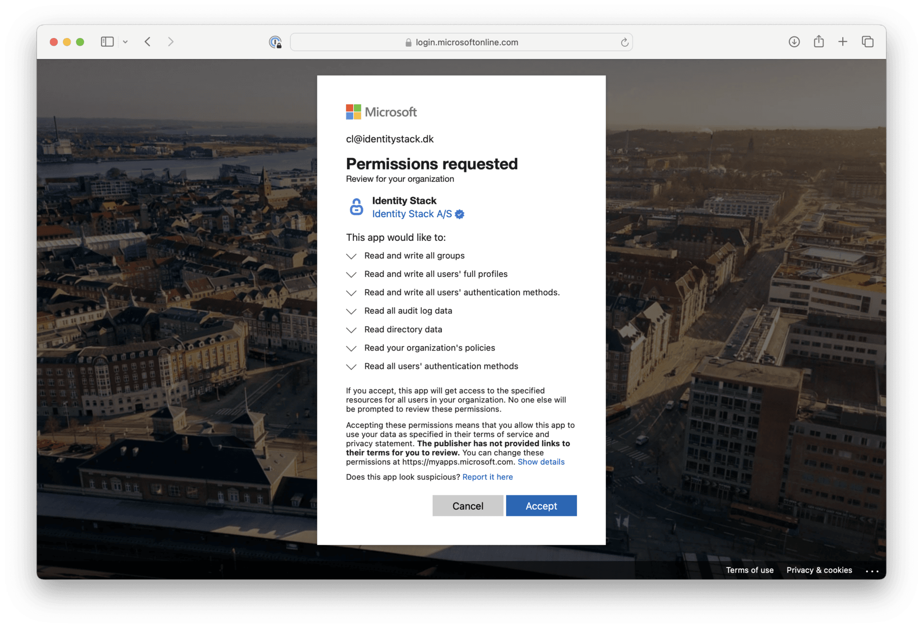Viewport: 923px width, 628px height.
Task: Expand "Read your organization's policies" permission
Action: point(351,348)
